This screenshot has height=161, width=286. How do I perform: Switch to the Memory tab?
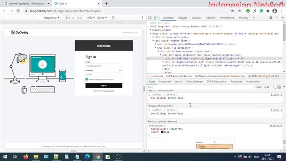click(x=244, y=18)
